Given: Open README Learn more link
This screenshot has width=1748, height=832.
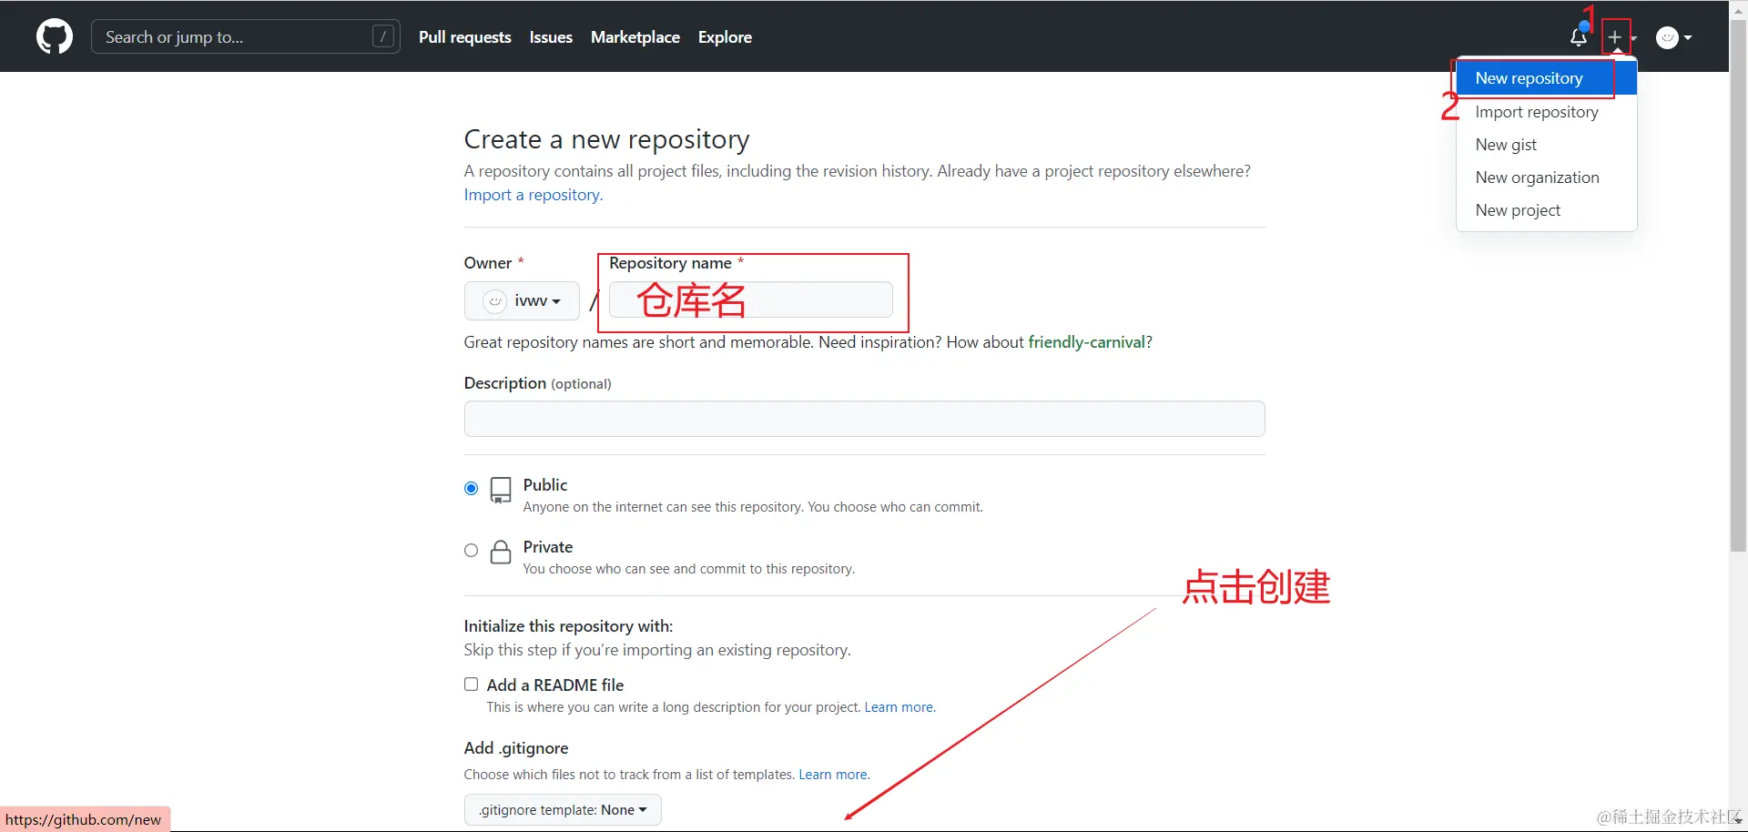Looking at the screenshot, I should point(899,707).
